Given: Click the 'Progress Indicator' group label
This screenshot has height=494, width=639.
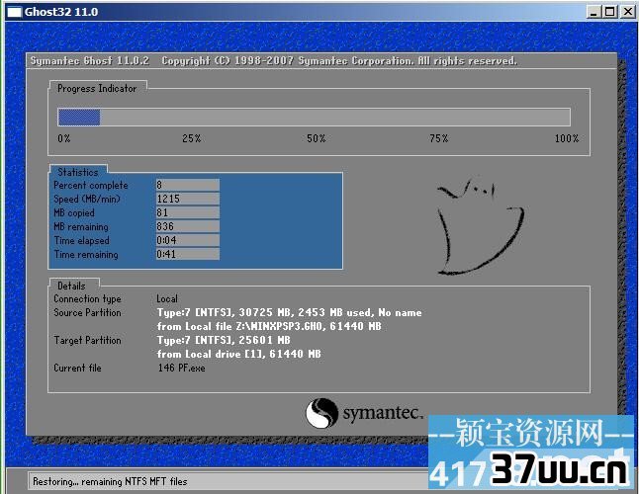Looking at the screenshot, I should click(97, 88).
